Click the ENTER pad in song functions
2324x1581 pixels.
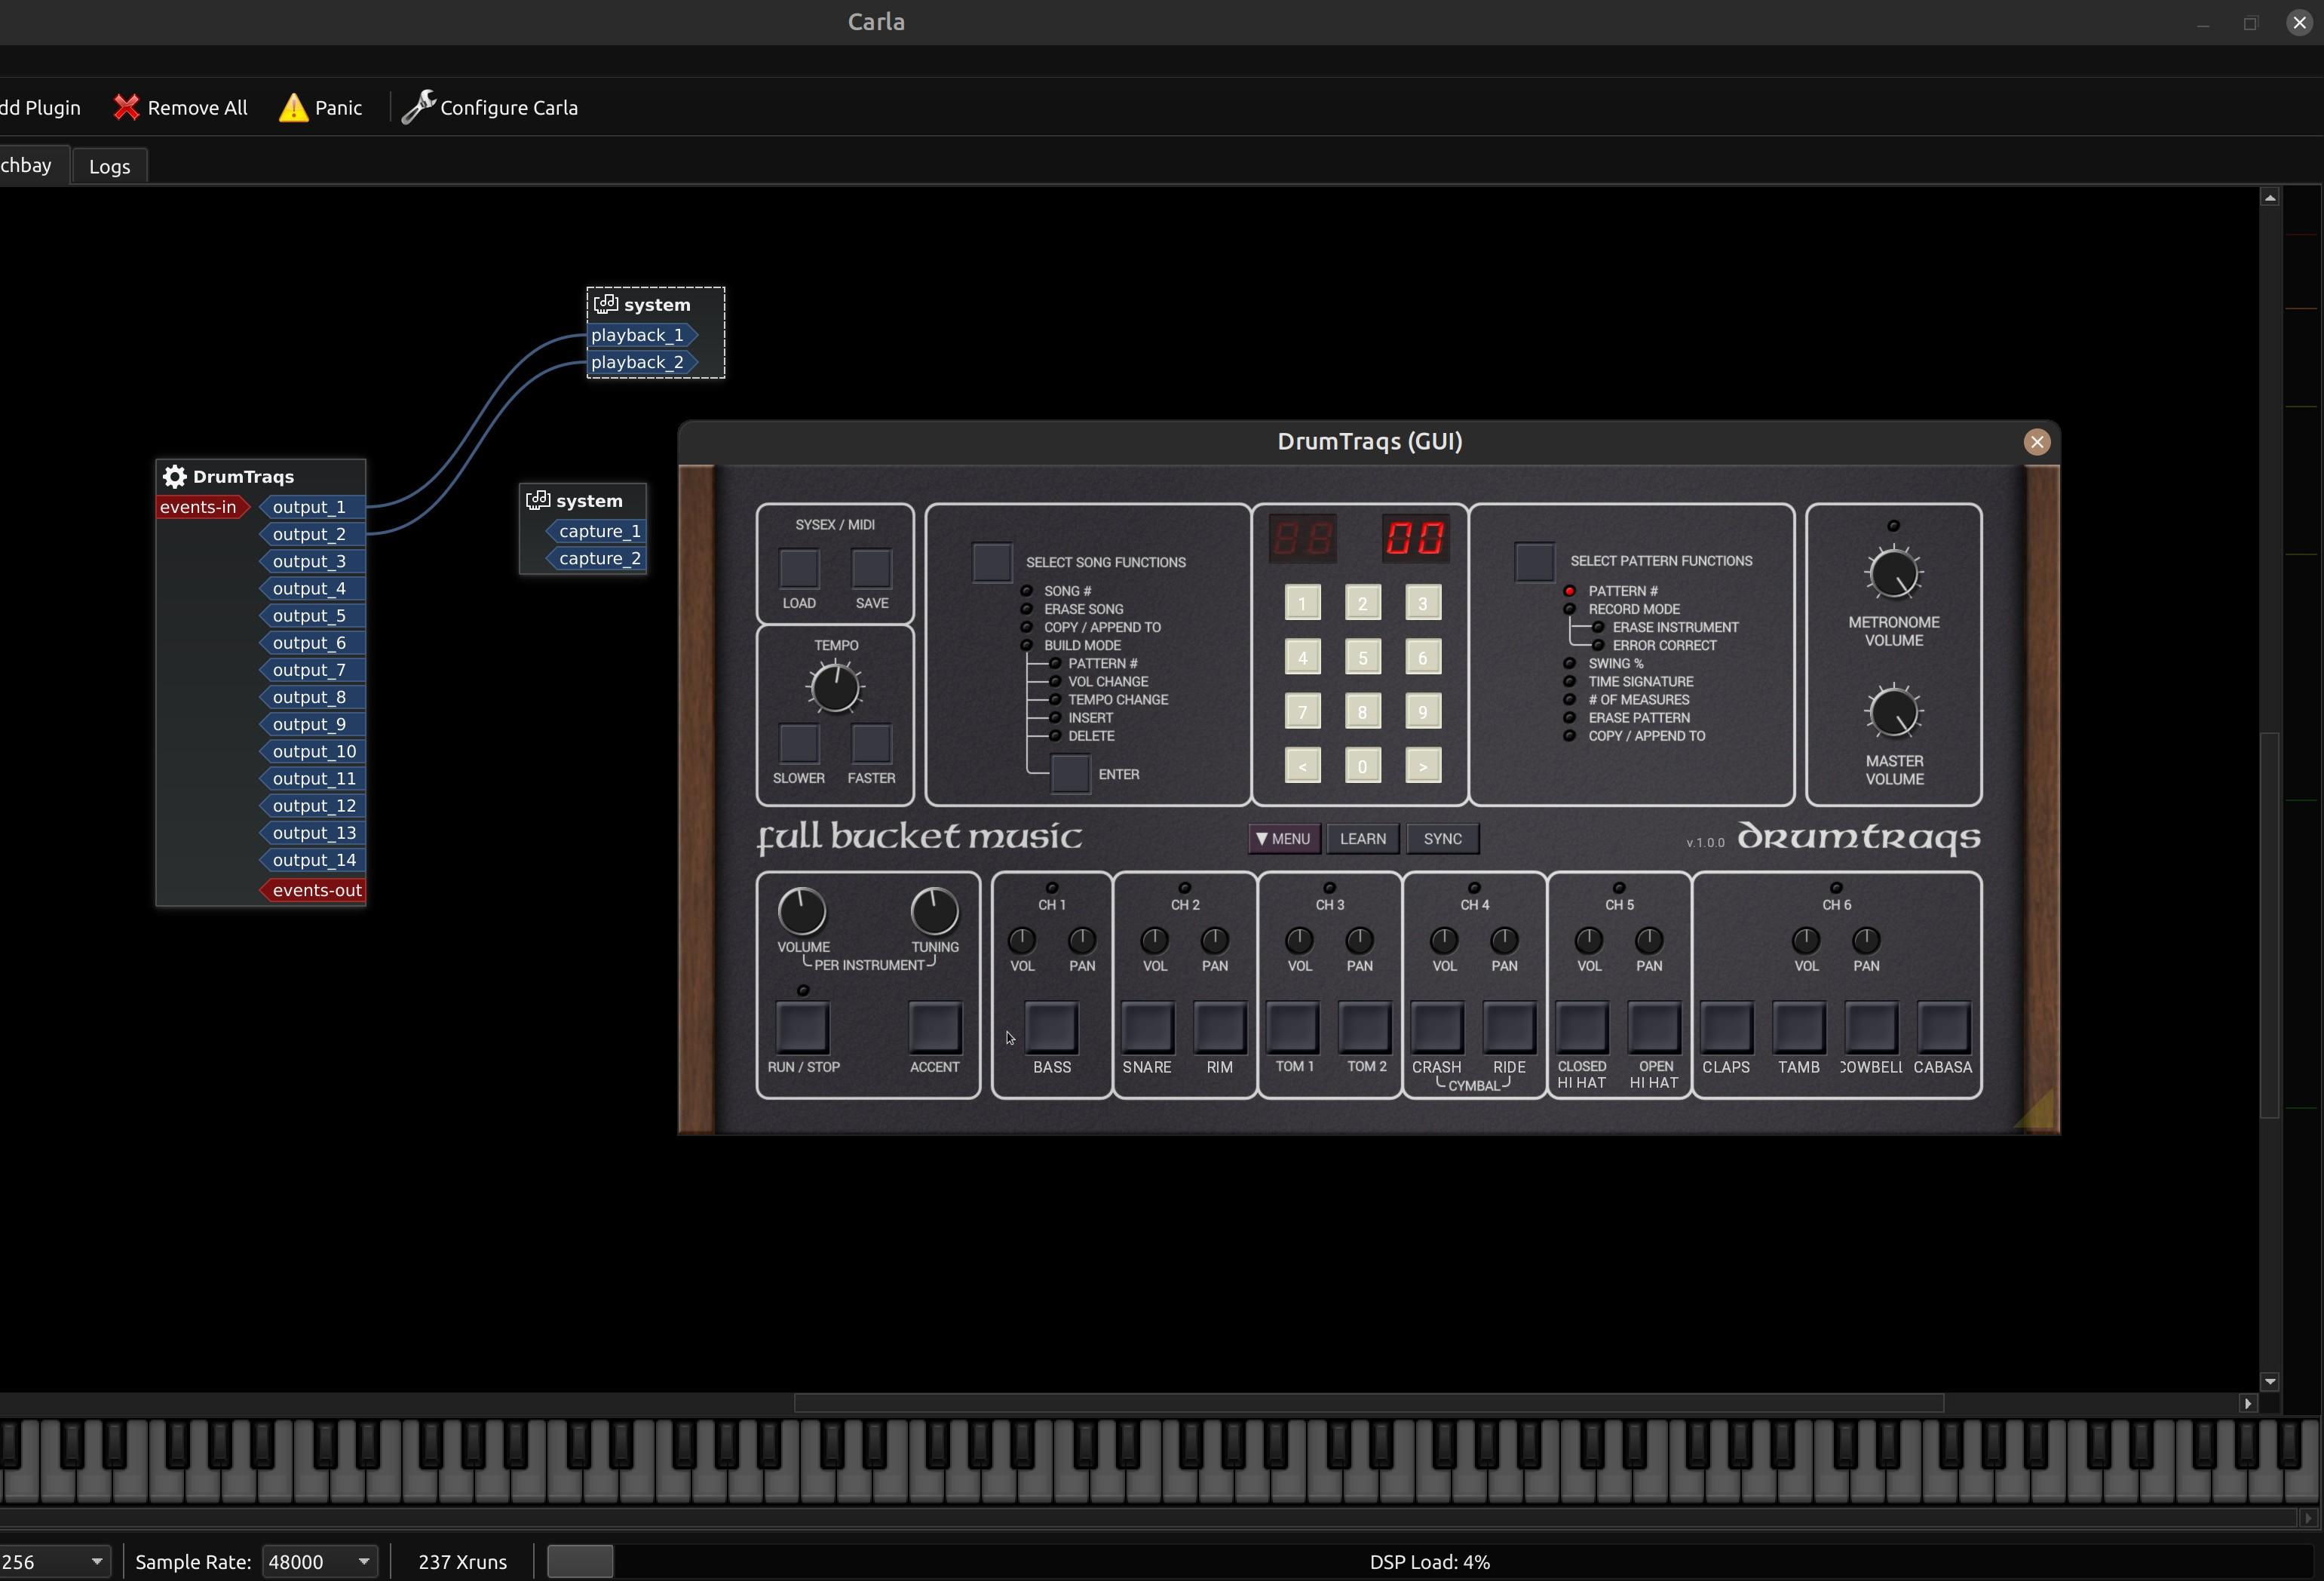1070,774
